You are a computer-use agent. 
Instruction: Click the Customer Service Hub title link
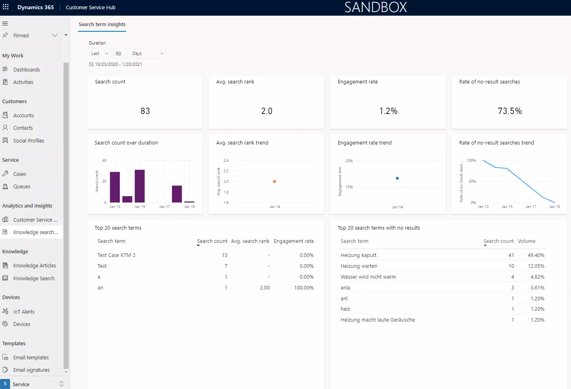pyautogui.click(x=90, y=7)
